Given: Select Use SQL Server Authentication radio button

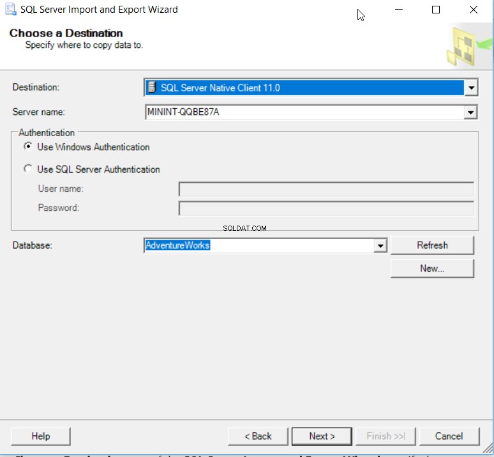Looking at the screenshot, I should coord(28,169).
